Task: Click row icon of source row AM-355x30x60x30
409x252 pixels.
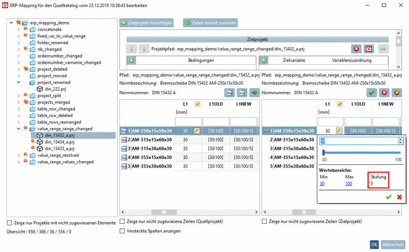Action: click(124, 167)
